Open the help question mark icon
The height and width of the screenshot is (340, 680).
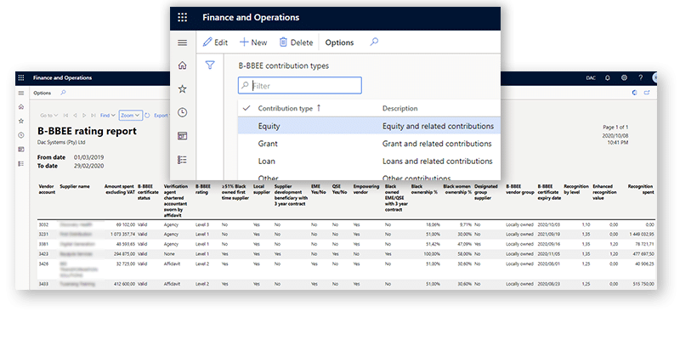pos(640,78)
